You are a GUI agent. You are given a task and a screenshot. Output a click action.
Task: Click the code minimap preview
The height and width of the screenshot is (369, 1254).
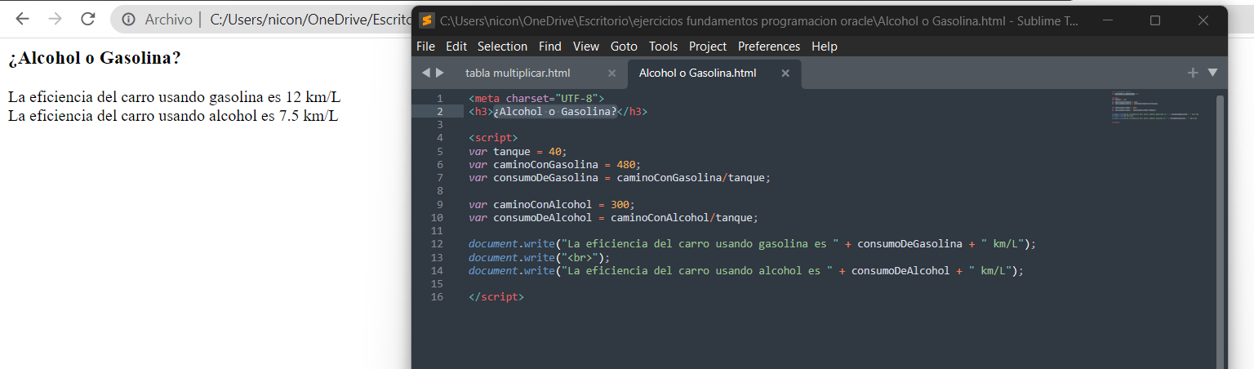[1155, 106]
